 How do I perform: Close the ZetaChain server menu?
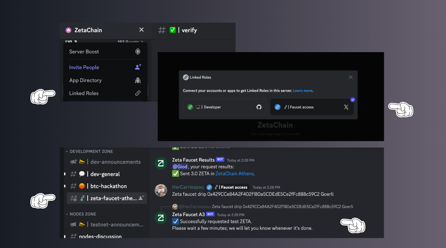[x=141, y=30]
